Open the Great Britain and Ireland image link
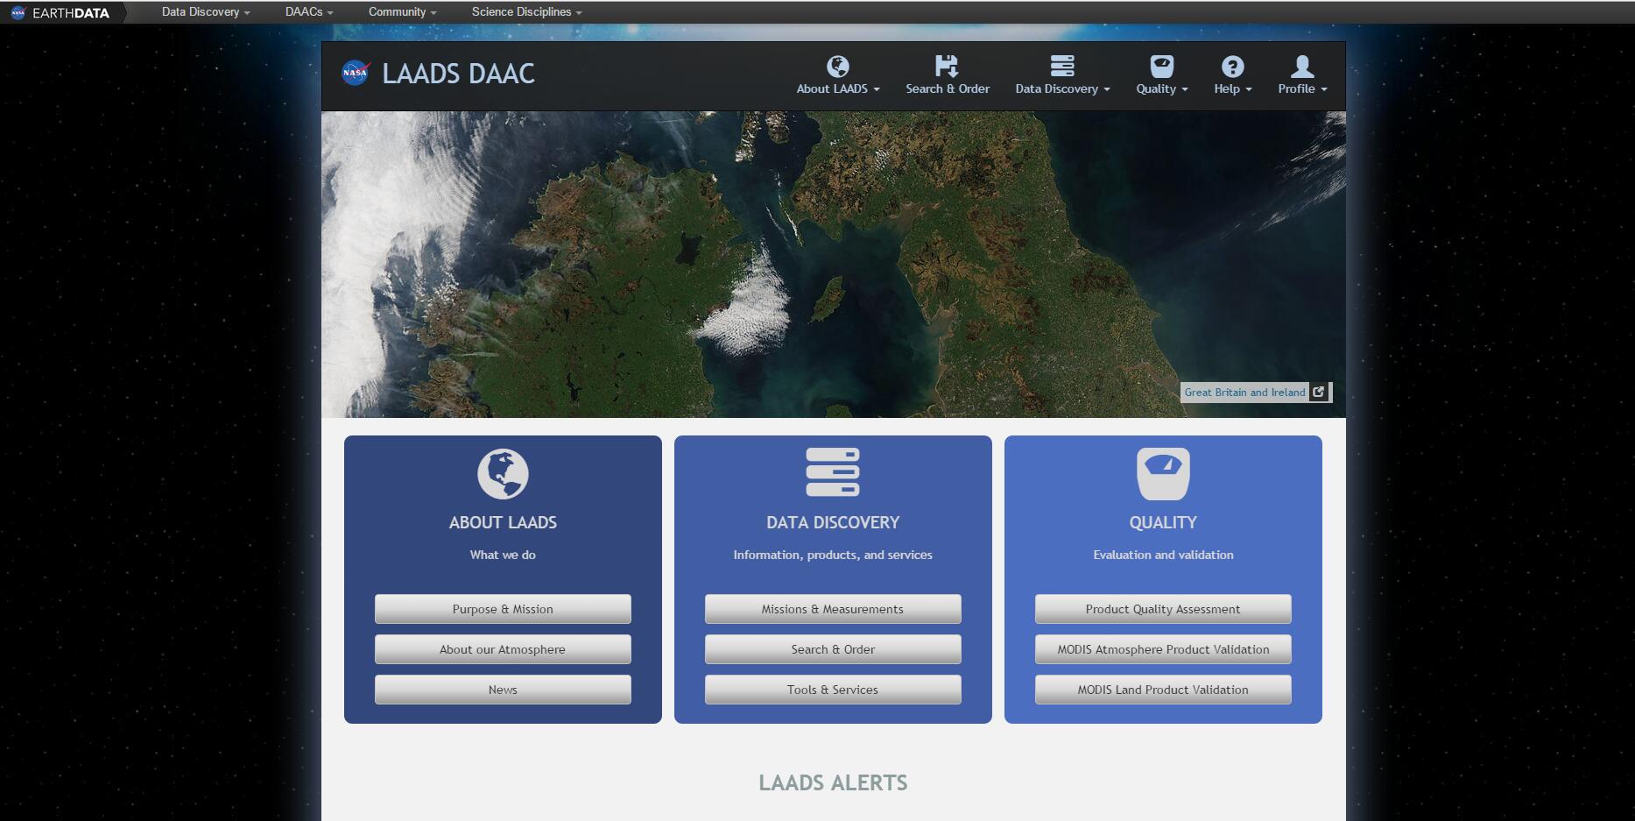The image size is (1635, 821). [1244, 393]
